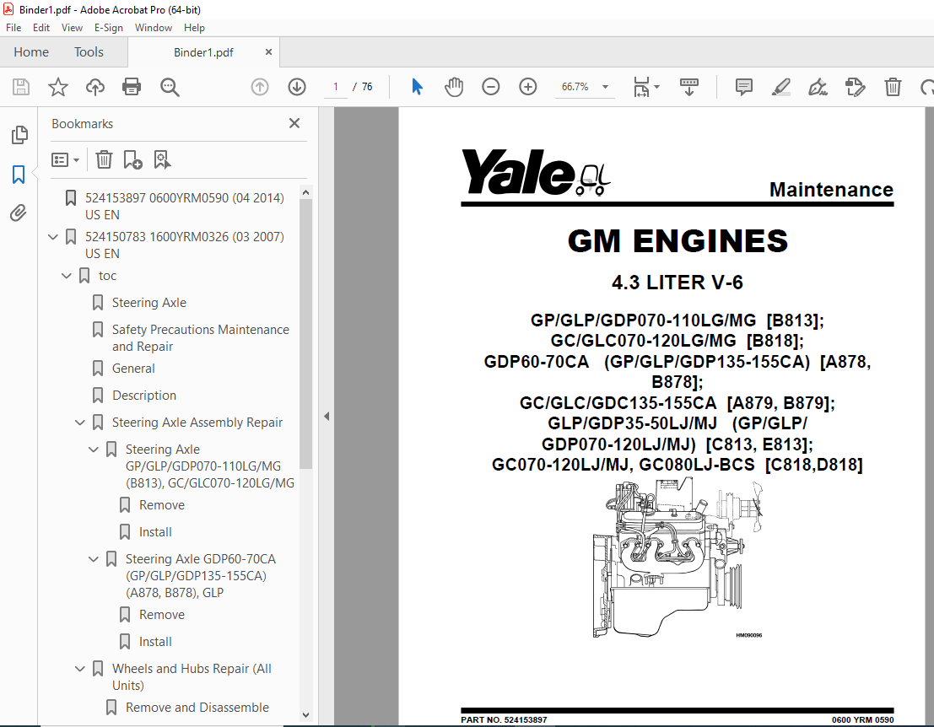This screenshot has width=934, height=727.
Task: Select Steering Axle bookmark under toc
Action: point(148,303)
